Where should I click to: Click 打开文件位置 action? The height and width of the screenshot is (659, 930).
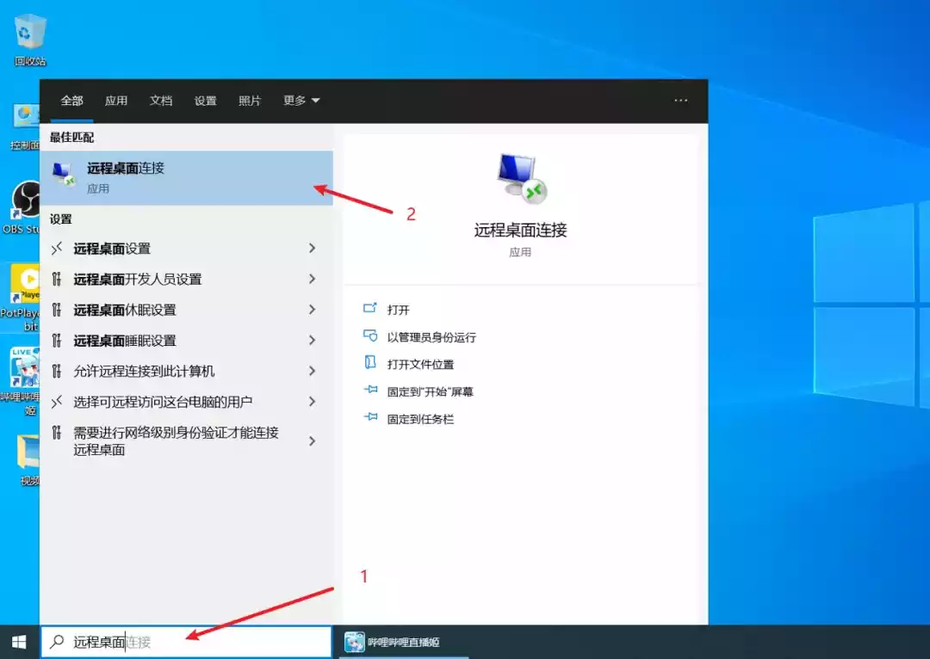(x=420, y=364)
